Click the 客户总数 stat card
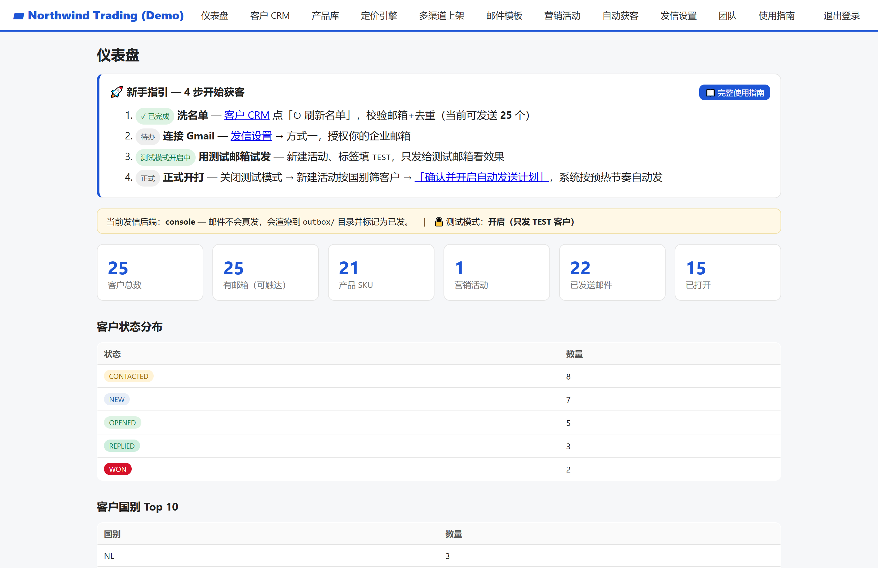 click(150, 273)
